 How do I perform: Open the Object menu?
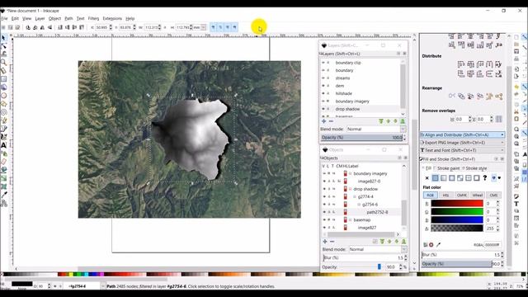(x=54, y=18)
